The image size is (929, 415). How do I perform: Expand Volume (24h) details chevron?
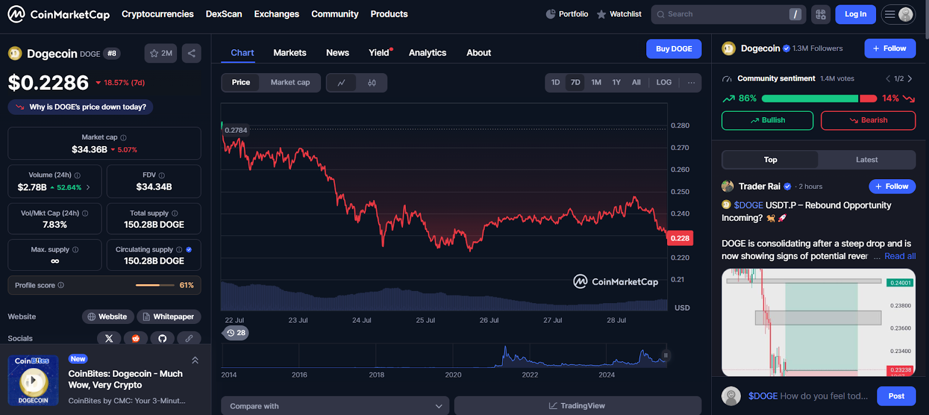(x=88, y=187)
